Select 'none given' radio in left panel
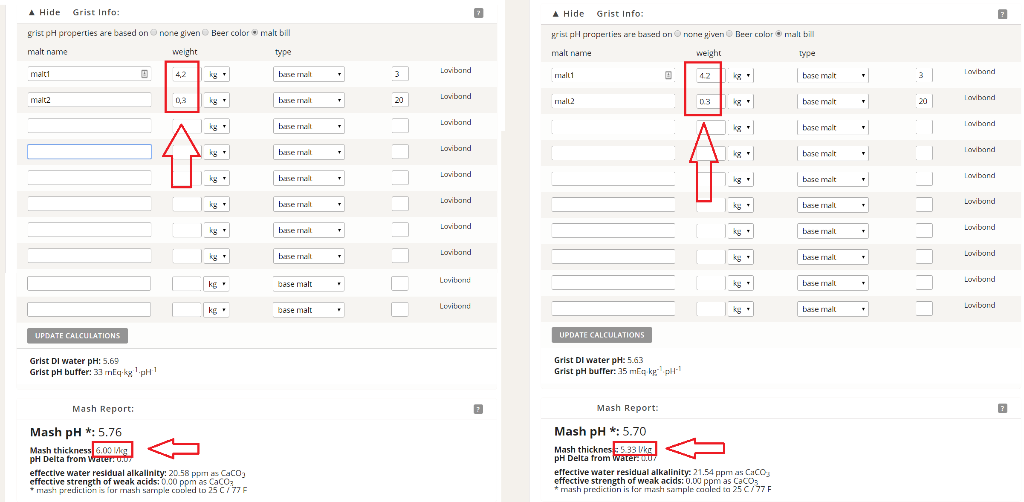This screenshot has height=502, width=1024. 154,33
